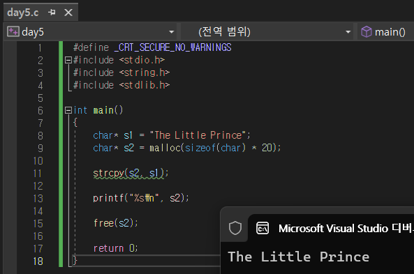Click the int main() declaration

(98, 110)
